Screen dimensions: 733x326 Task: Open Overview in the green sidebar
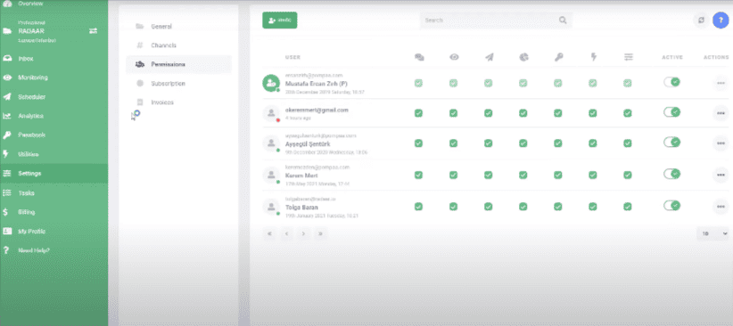[x=30, y=4]
